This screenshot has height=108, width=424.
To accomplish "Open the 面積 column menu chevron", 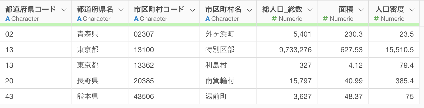I will [361, 10].
